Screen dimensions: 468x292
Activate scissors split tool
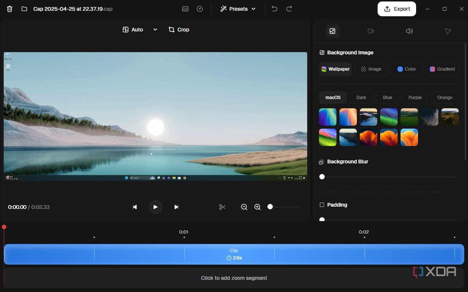[x=222, y=207]
